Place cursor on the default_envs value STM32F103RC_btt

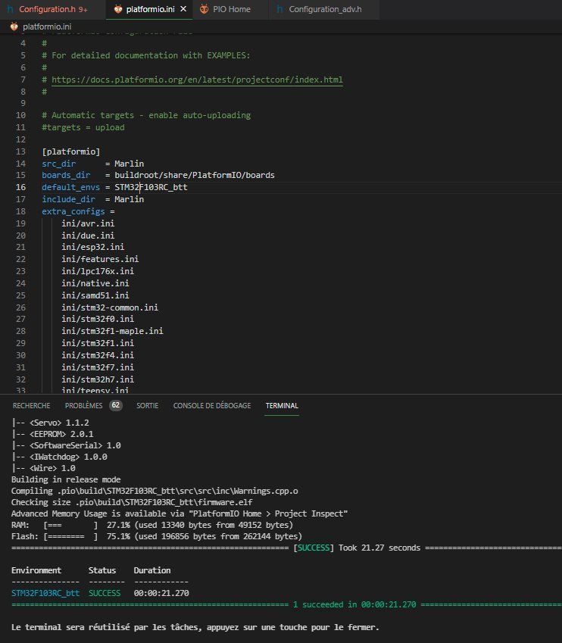pos(151,187)
